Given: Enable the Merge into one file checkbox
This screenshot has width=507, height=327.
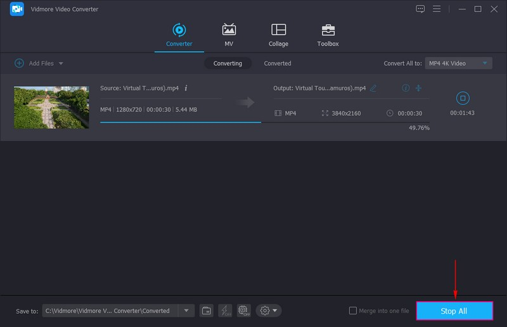Looking at the screenshot, I should pyautogui.click(x=354, y=311).
